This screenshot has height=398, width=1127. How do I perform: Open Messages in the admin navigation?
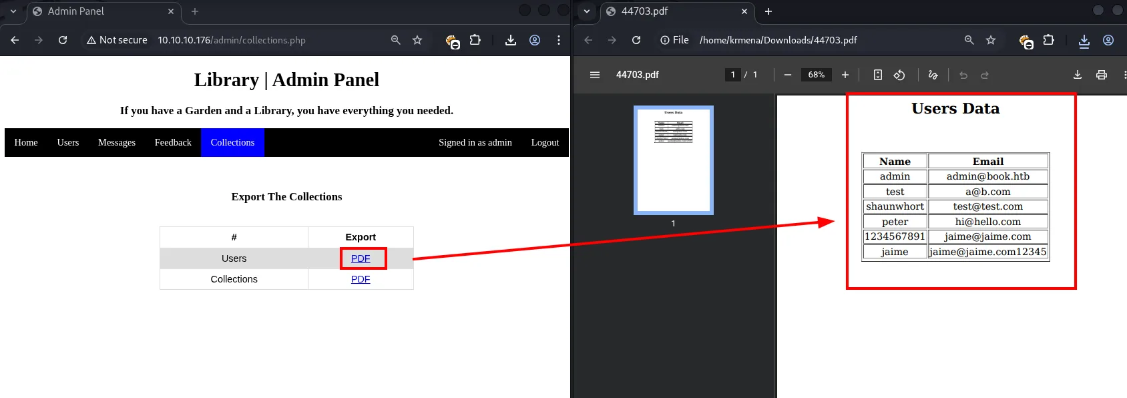(x=117, y=142)
